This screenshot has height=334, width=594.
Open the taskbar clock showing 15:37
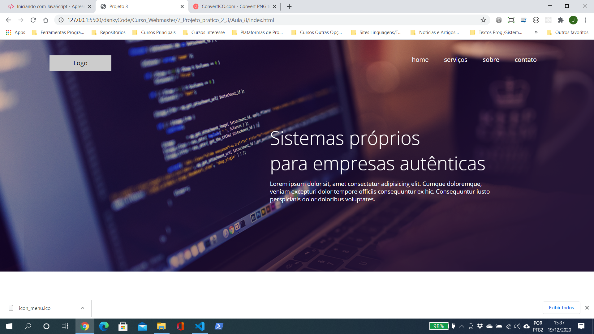click(559, 326)
